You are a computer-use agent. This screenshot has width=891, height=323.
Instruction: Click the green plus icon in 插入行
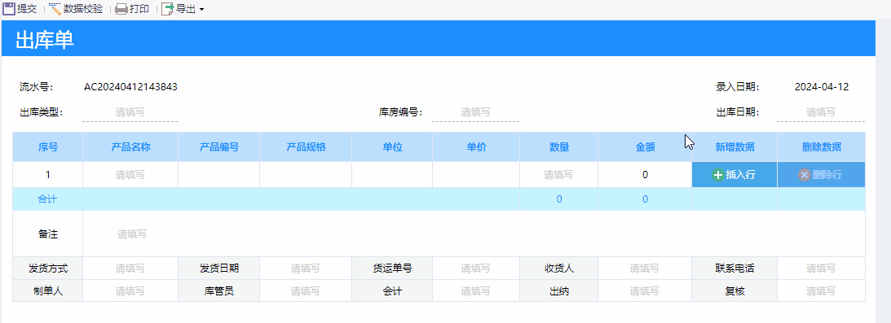tap(717, 175)
